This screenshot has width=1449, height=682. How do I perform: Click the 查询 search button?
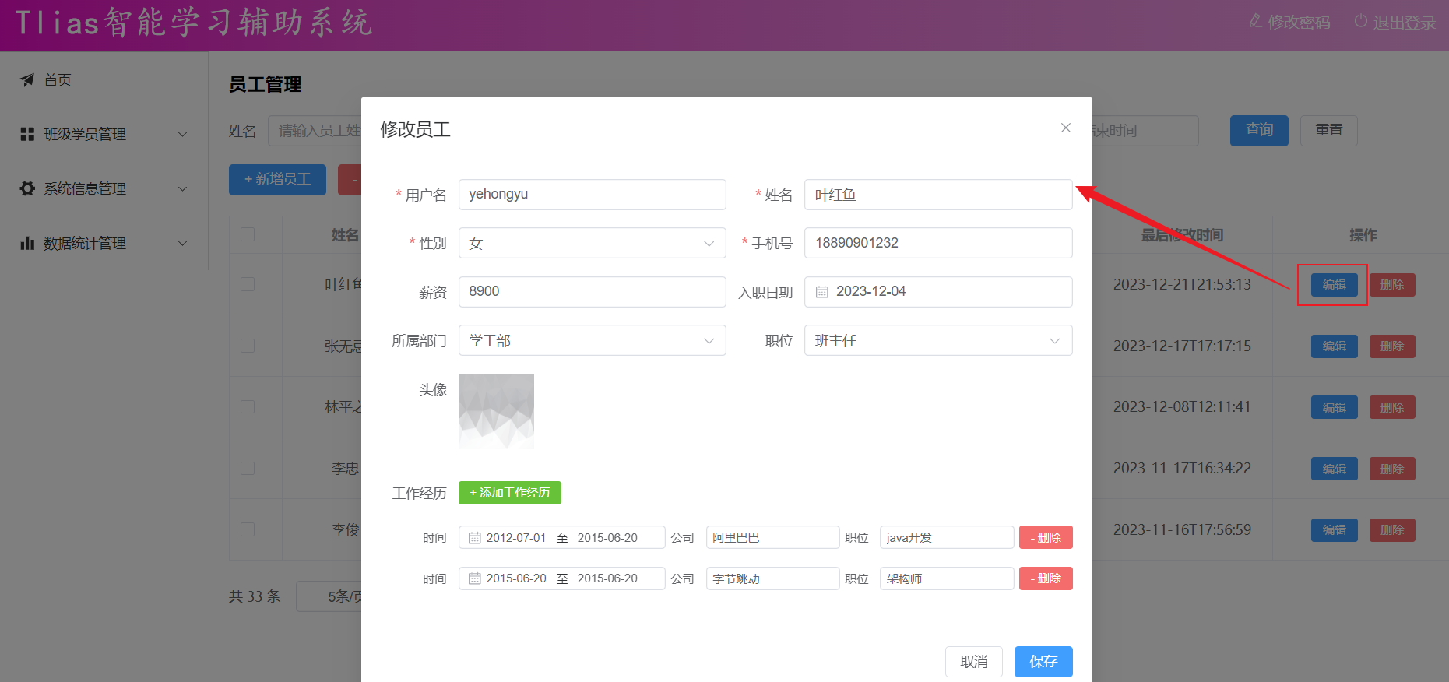(1259, 130)
